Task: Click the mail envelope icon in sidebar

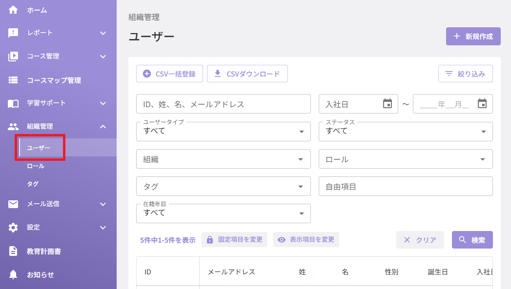Action: tap(13, 204)
